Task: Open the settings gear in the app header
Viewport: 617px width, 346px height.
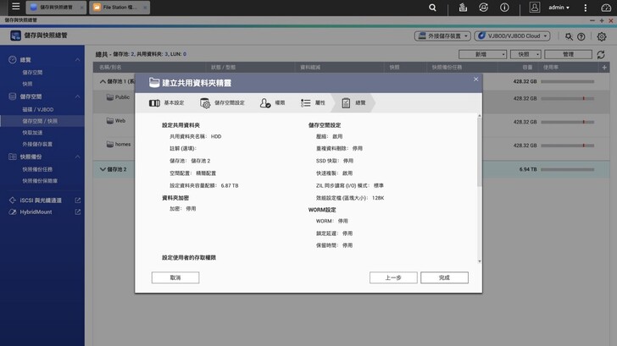Action: 602,36
